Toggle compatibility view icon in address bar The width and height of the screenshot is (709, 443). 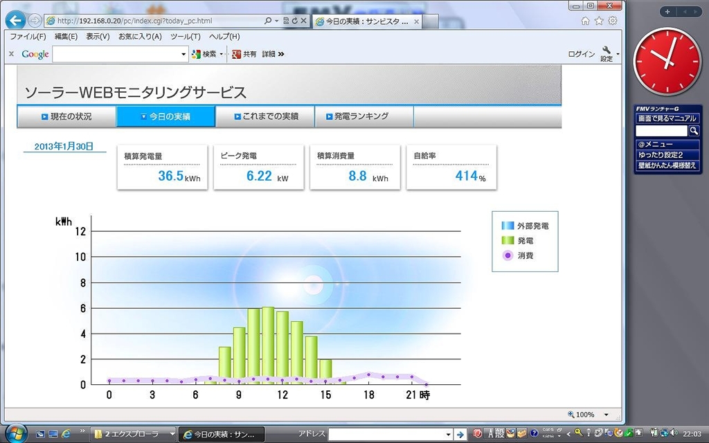[x=286, y=20]
